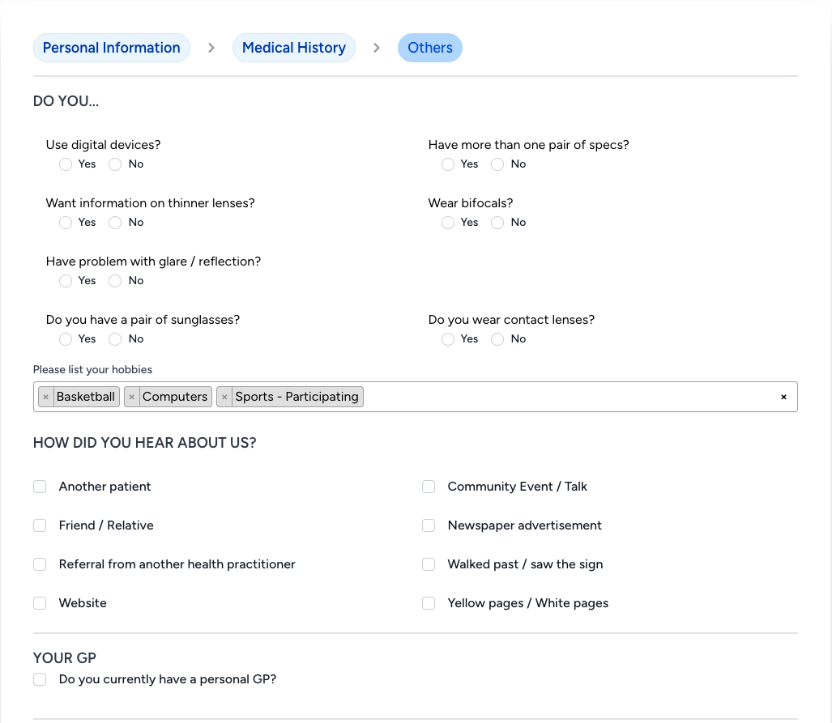
Task: Select Yes for using digital devices
Action: pos(65,164)
